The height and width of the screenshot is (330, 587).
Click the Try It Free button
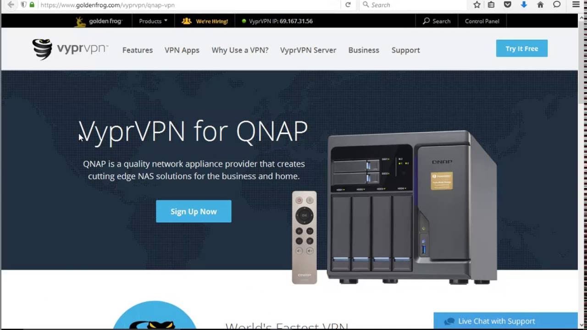pyautogui.click(x=522, y=49)
